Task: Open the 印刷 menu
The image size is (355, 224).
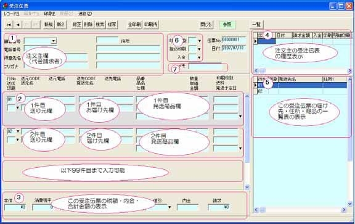Action: 49,14
